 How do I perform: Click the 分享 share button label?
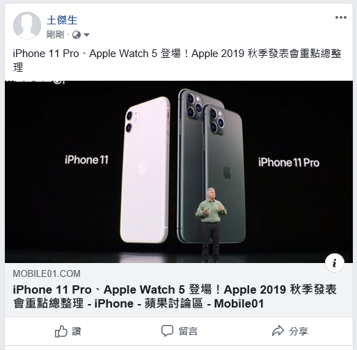click(x=299, y=331)
